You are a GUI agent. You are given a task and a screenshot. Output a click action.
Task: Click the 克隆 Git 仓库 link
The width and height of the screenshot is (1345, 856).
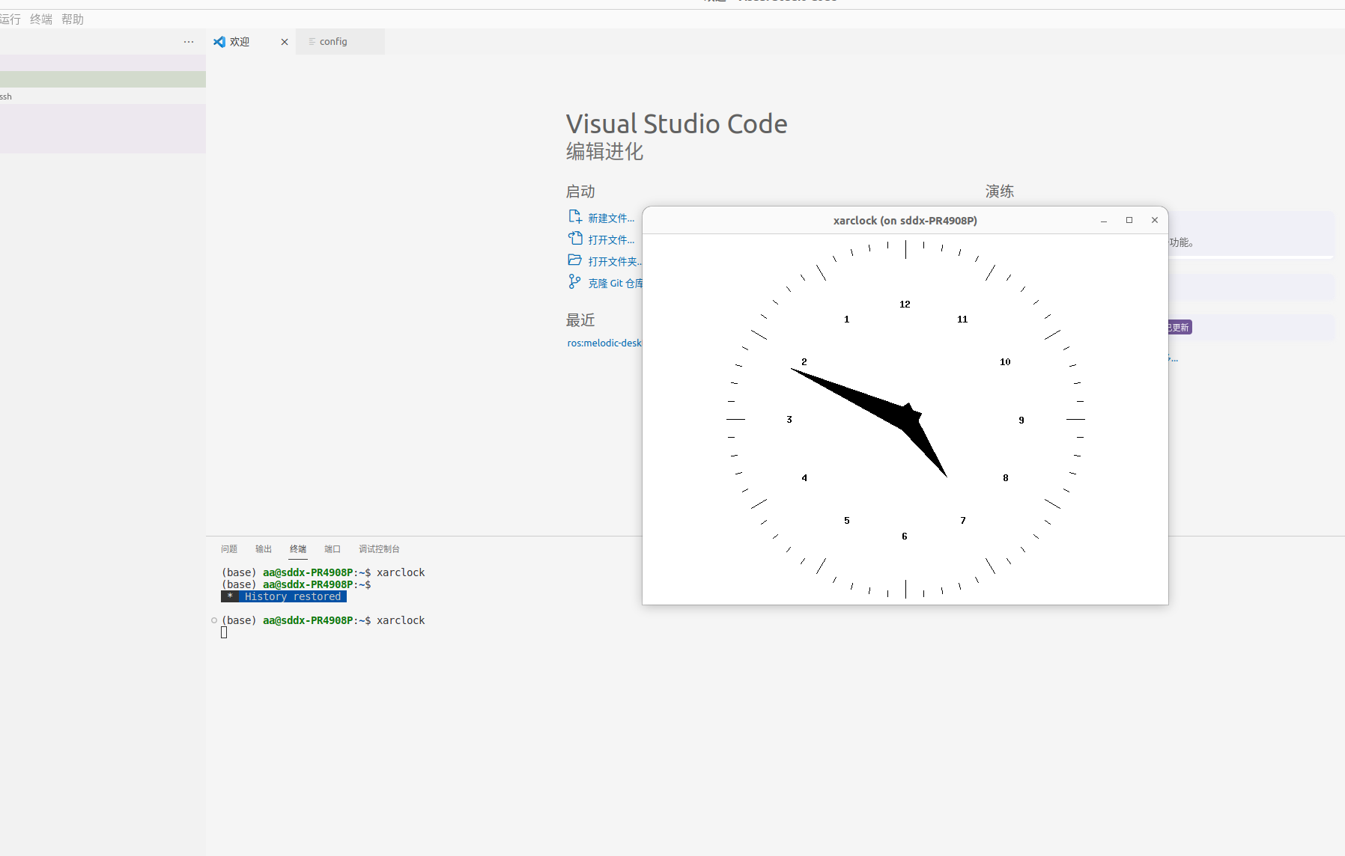(615, 284)
